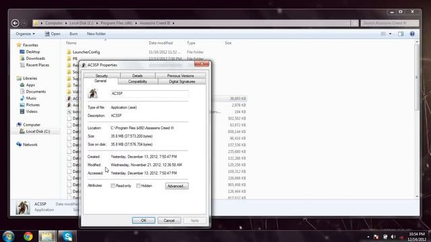Switch to the Security tab
Screen dimensions: 431x242
102,76
